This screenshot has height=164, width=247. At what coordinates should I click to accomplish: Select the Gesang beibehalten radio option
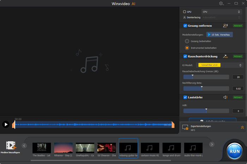tap(187, 41)
